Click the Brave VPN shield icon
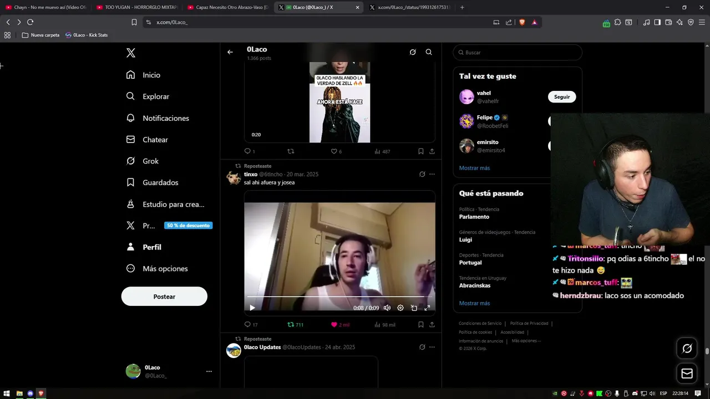The image size is (710, 399). [691, 22]
